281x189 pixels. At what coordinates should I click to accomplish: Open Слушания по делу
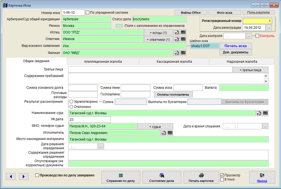pyautogui.click(x=121, y=177)
